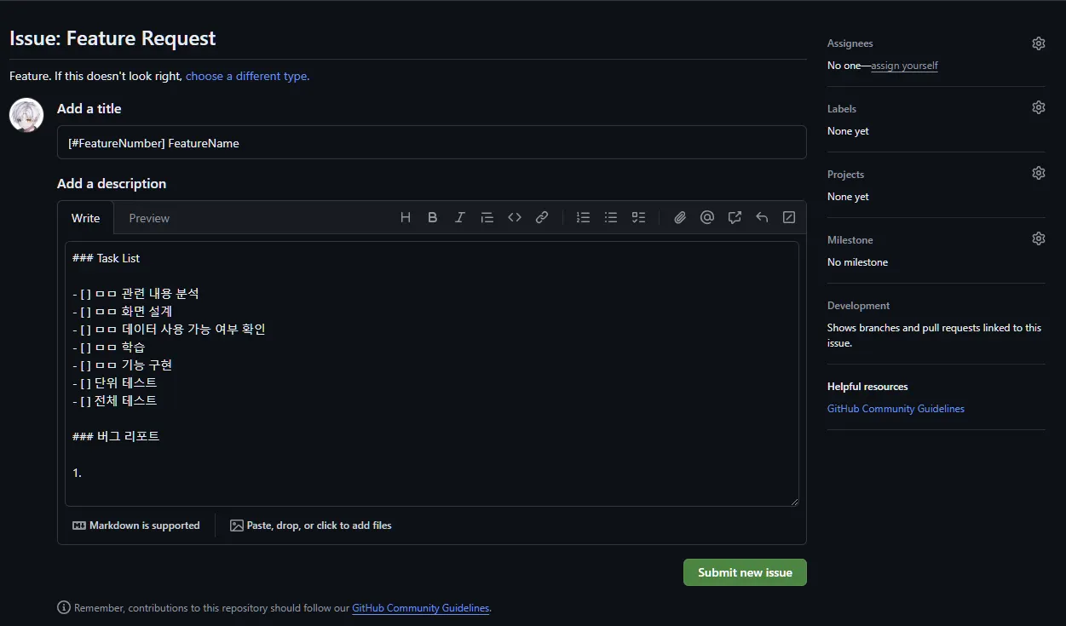Insert code with the angle brackets icon

click(515, 218)
